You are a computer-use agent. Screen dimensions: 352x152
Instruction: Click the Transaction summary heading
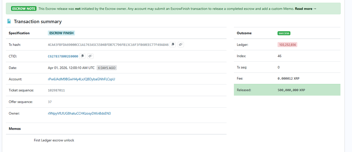[38, 21]
